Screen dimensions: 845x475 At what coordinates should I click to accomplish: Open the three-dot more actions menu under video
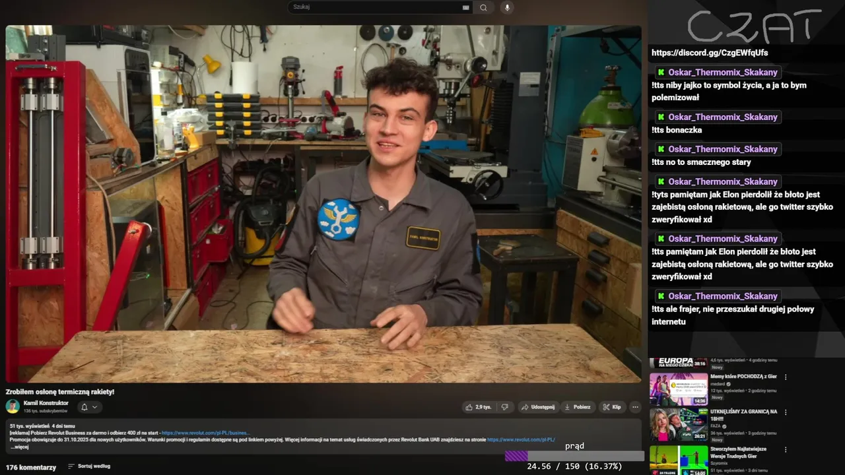pyautogui.click(x=635, y=407)
